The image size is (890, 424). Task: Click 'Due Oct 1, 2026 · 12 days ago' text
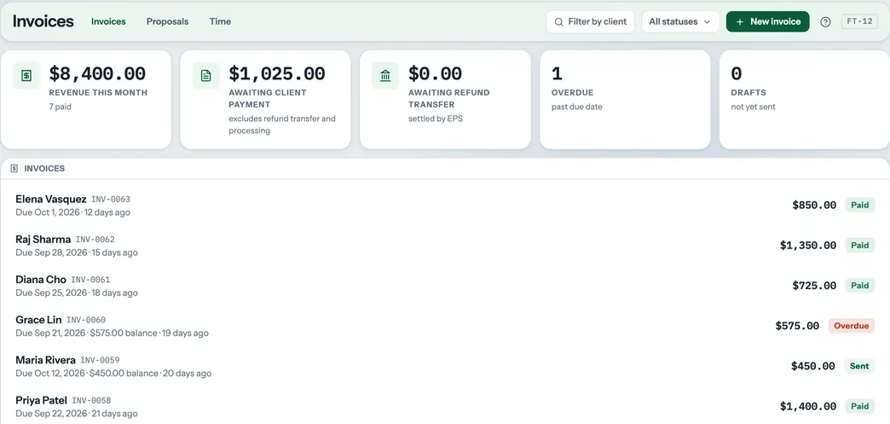[x=72, y=212]
